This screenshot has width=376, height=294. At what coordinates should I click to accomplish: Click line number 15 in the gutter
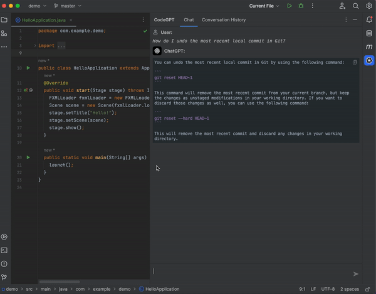[19, 113]
